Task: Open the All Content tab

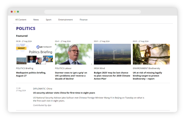Action: click(x=21, y=20)
